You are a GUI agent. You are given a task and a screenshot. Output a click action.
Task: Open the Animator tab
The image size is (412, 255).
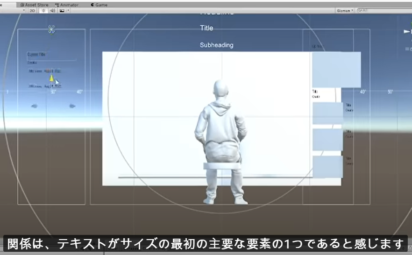click(x=67, y=5)
